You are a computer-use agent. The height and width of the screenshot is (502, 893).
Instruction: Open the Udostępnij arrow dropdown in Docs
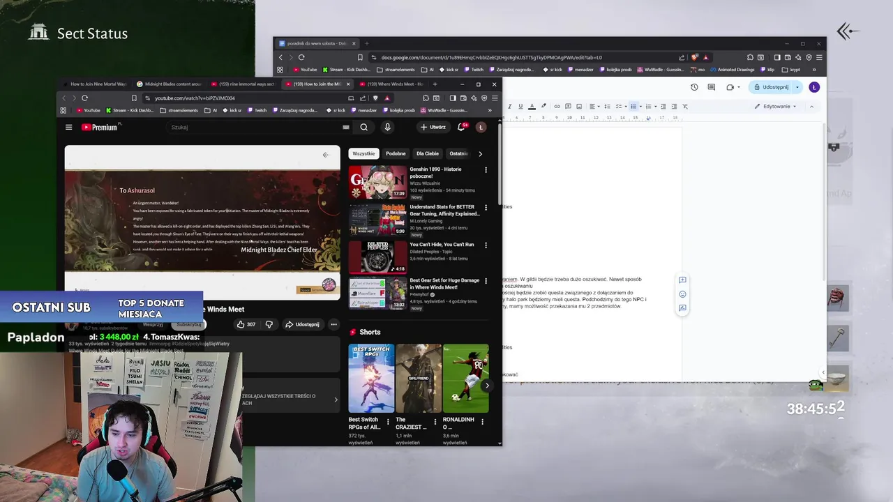pyautogui.click(x=797, y=87)
